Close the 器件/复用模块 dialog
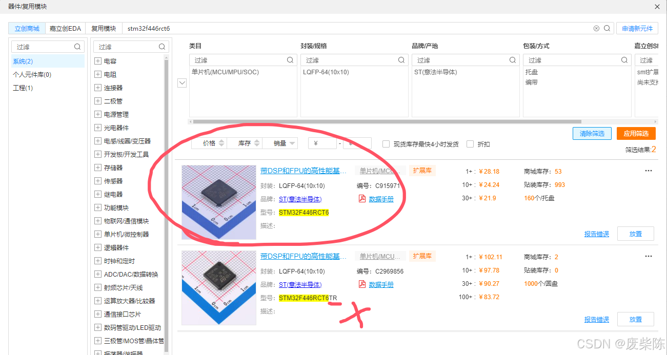Screen dimensions: 667x355 point(657,7)
